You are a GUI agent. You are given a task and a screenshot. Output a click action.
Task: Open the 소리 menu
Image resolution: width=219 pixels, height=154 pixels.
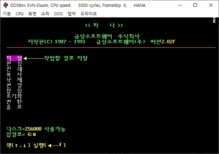45,14
